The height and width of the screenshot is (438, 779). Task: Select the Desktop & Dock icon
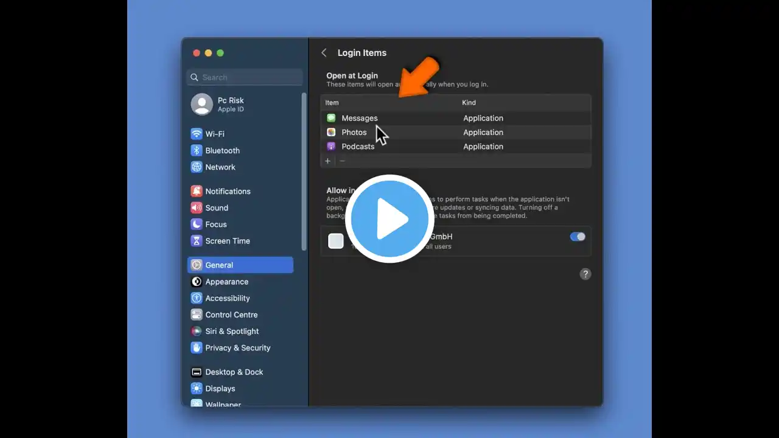point(197,372)
